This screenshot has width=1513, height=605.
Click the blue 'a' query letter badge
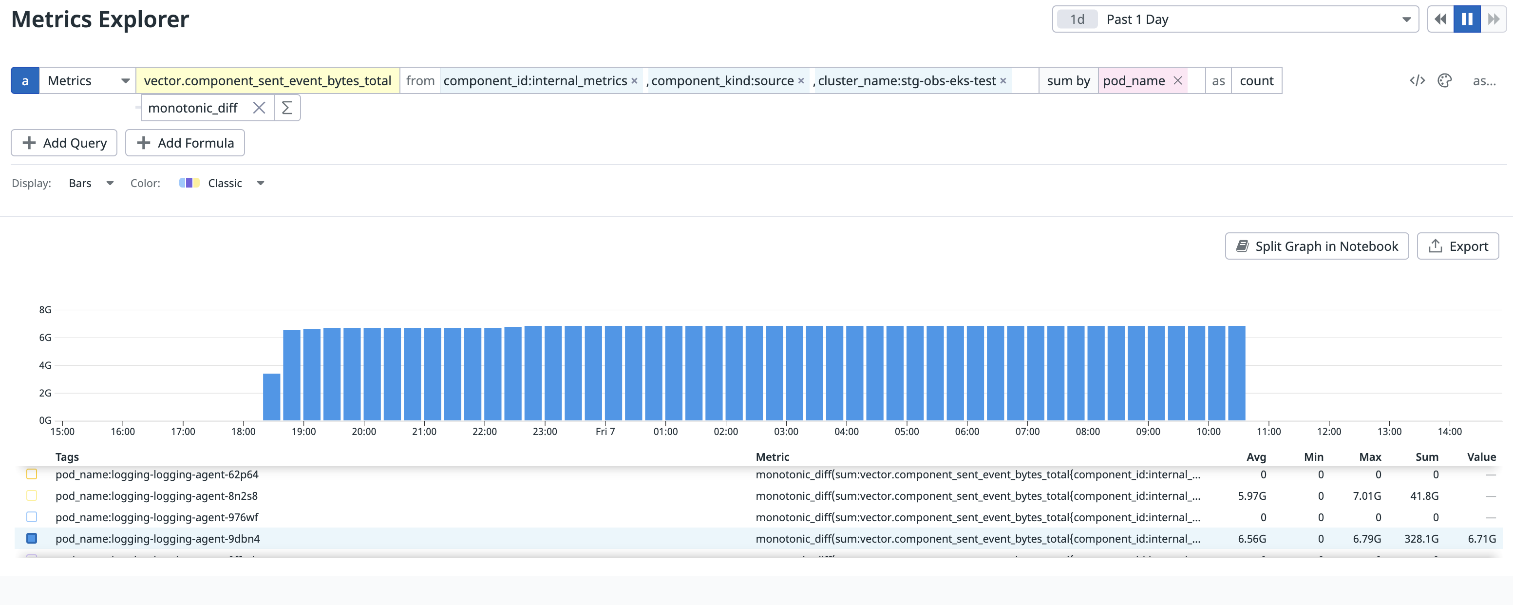(25, 80)
